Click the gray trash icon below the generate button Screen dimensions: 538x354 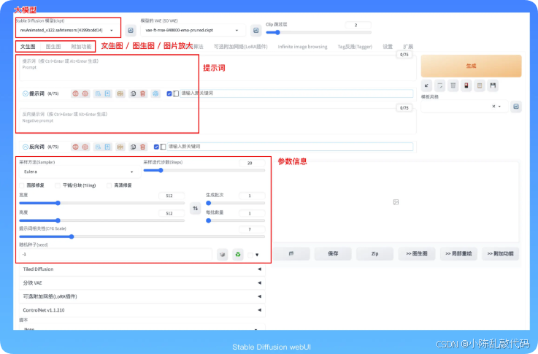coord(453,85)
